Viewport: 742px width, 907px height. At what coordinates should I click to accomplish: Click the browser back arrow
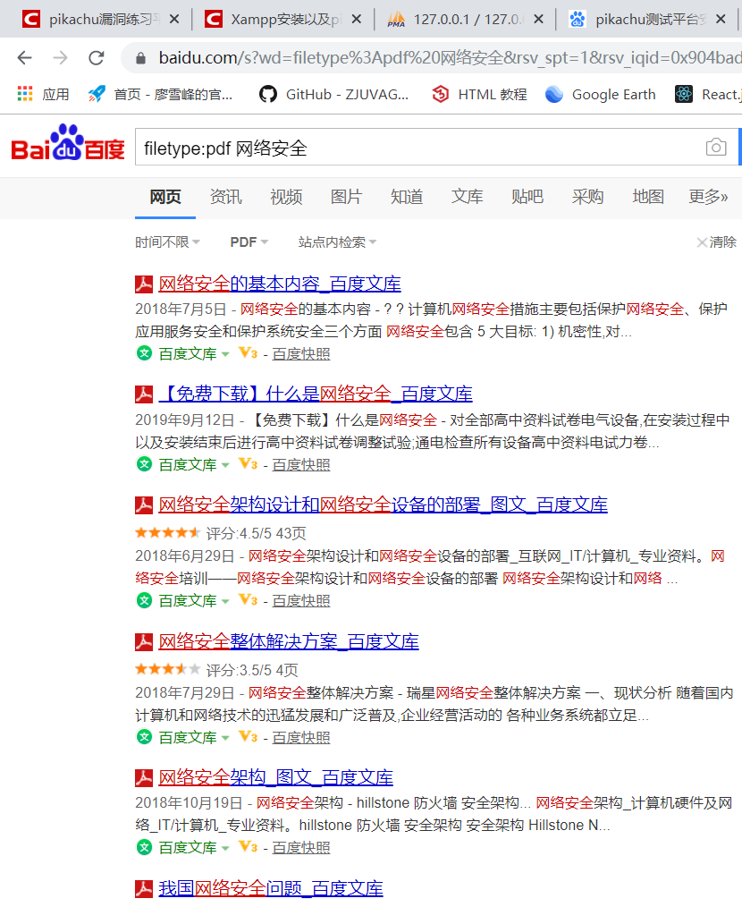coord(25,58)
